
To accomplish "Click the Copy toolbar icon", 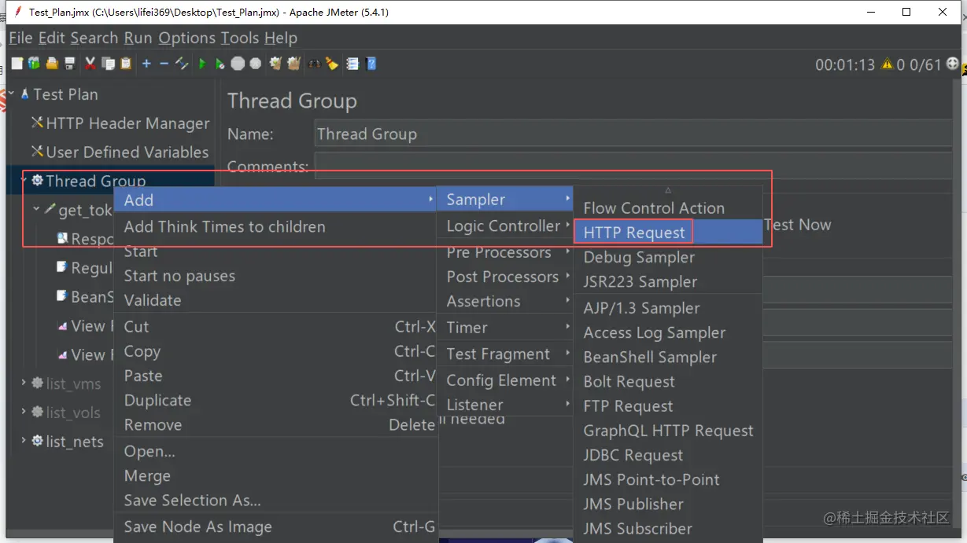I will pos(108,64).
